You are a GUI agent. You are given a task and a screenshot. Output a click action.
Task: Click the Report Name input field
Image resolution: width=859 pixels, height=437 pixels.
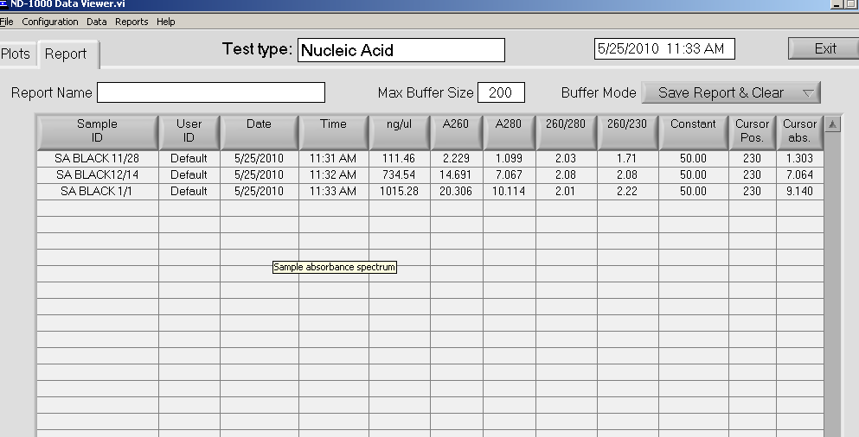click(x=211, y=92)
